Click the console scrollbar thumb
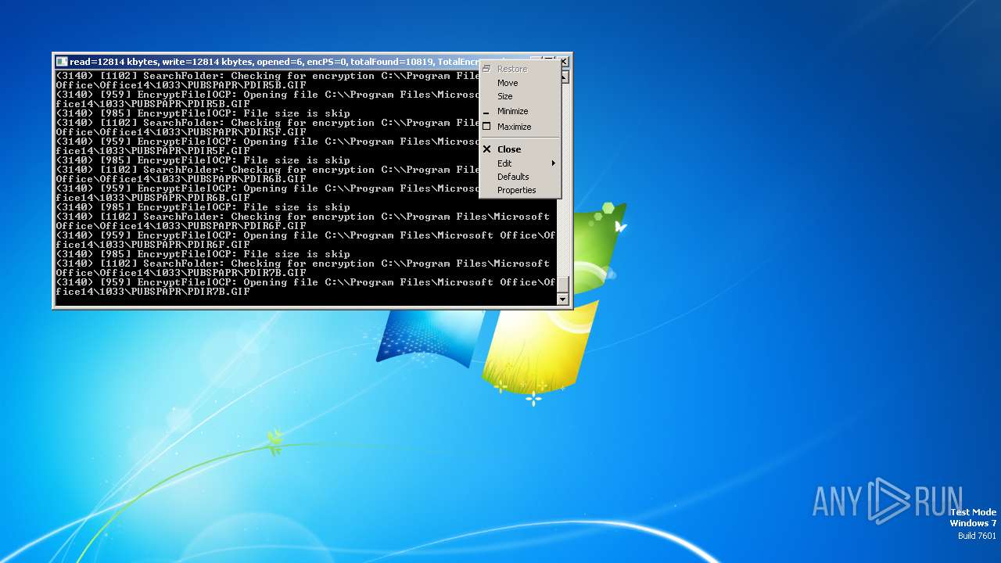 [562, 285]
